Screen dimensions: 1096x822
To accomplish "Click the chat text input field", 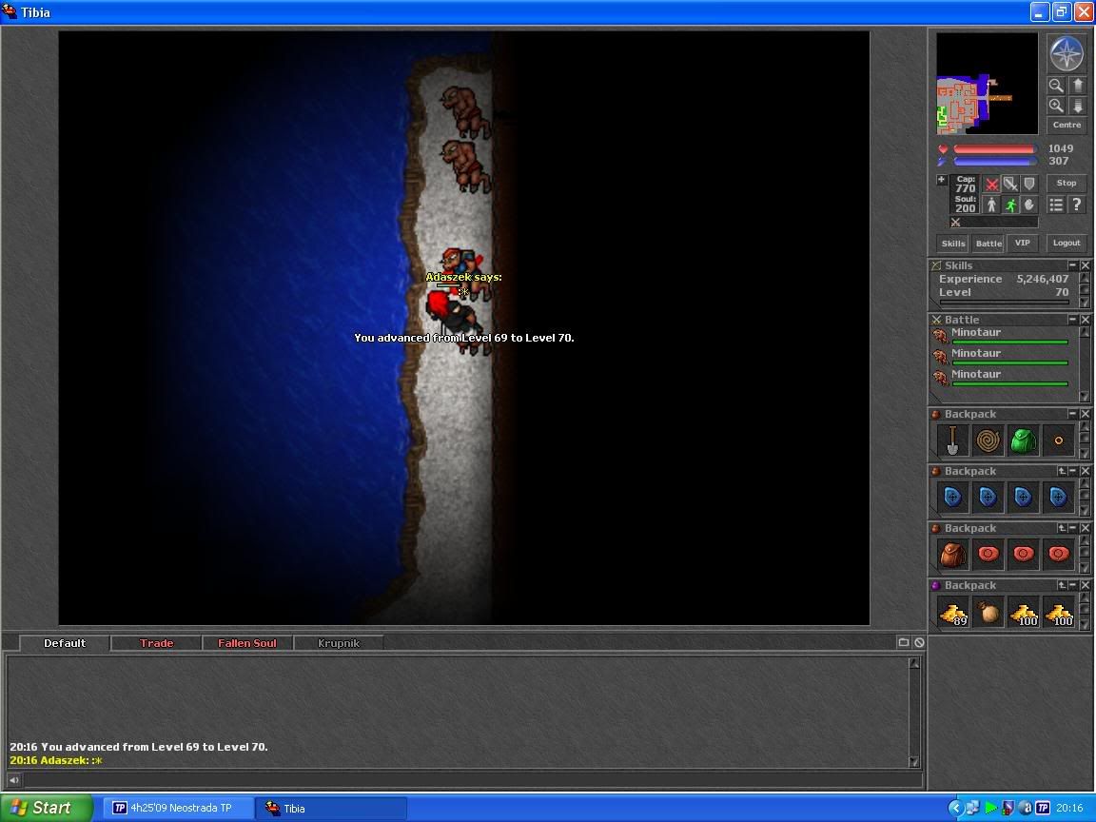I will coord(472,780).
